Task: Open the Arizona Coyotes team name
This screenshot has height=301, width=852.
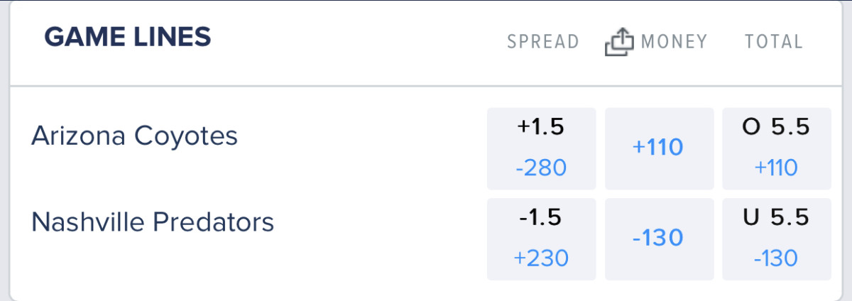Action: [x=134, y=136]
